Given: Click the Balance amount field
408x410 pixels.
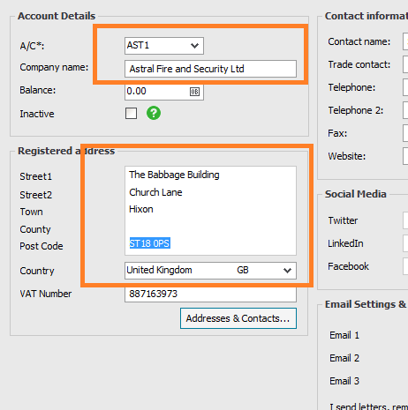Looking at the screenshot, I should pyautogui.click(x=164, y=92).
